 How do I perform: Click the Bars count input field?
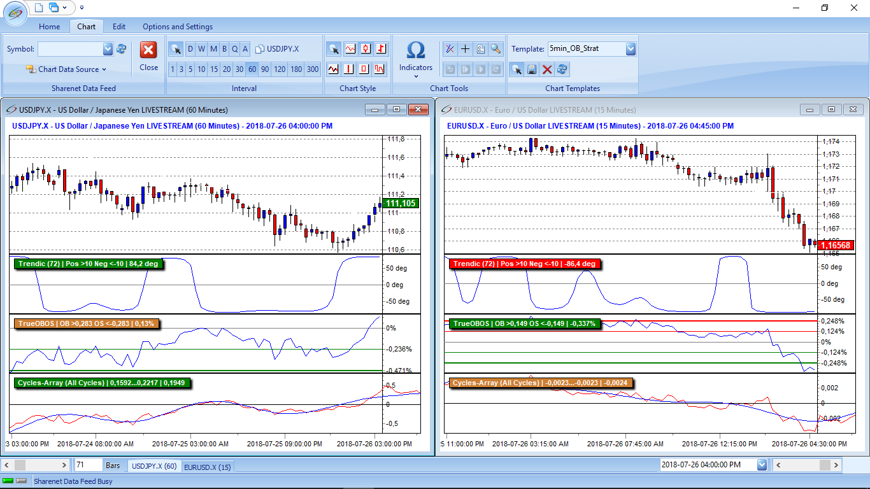(x=88, y=465)
